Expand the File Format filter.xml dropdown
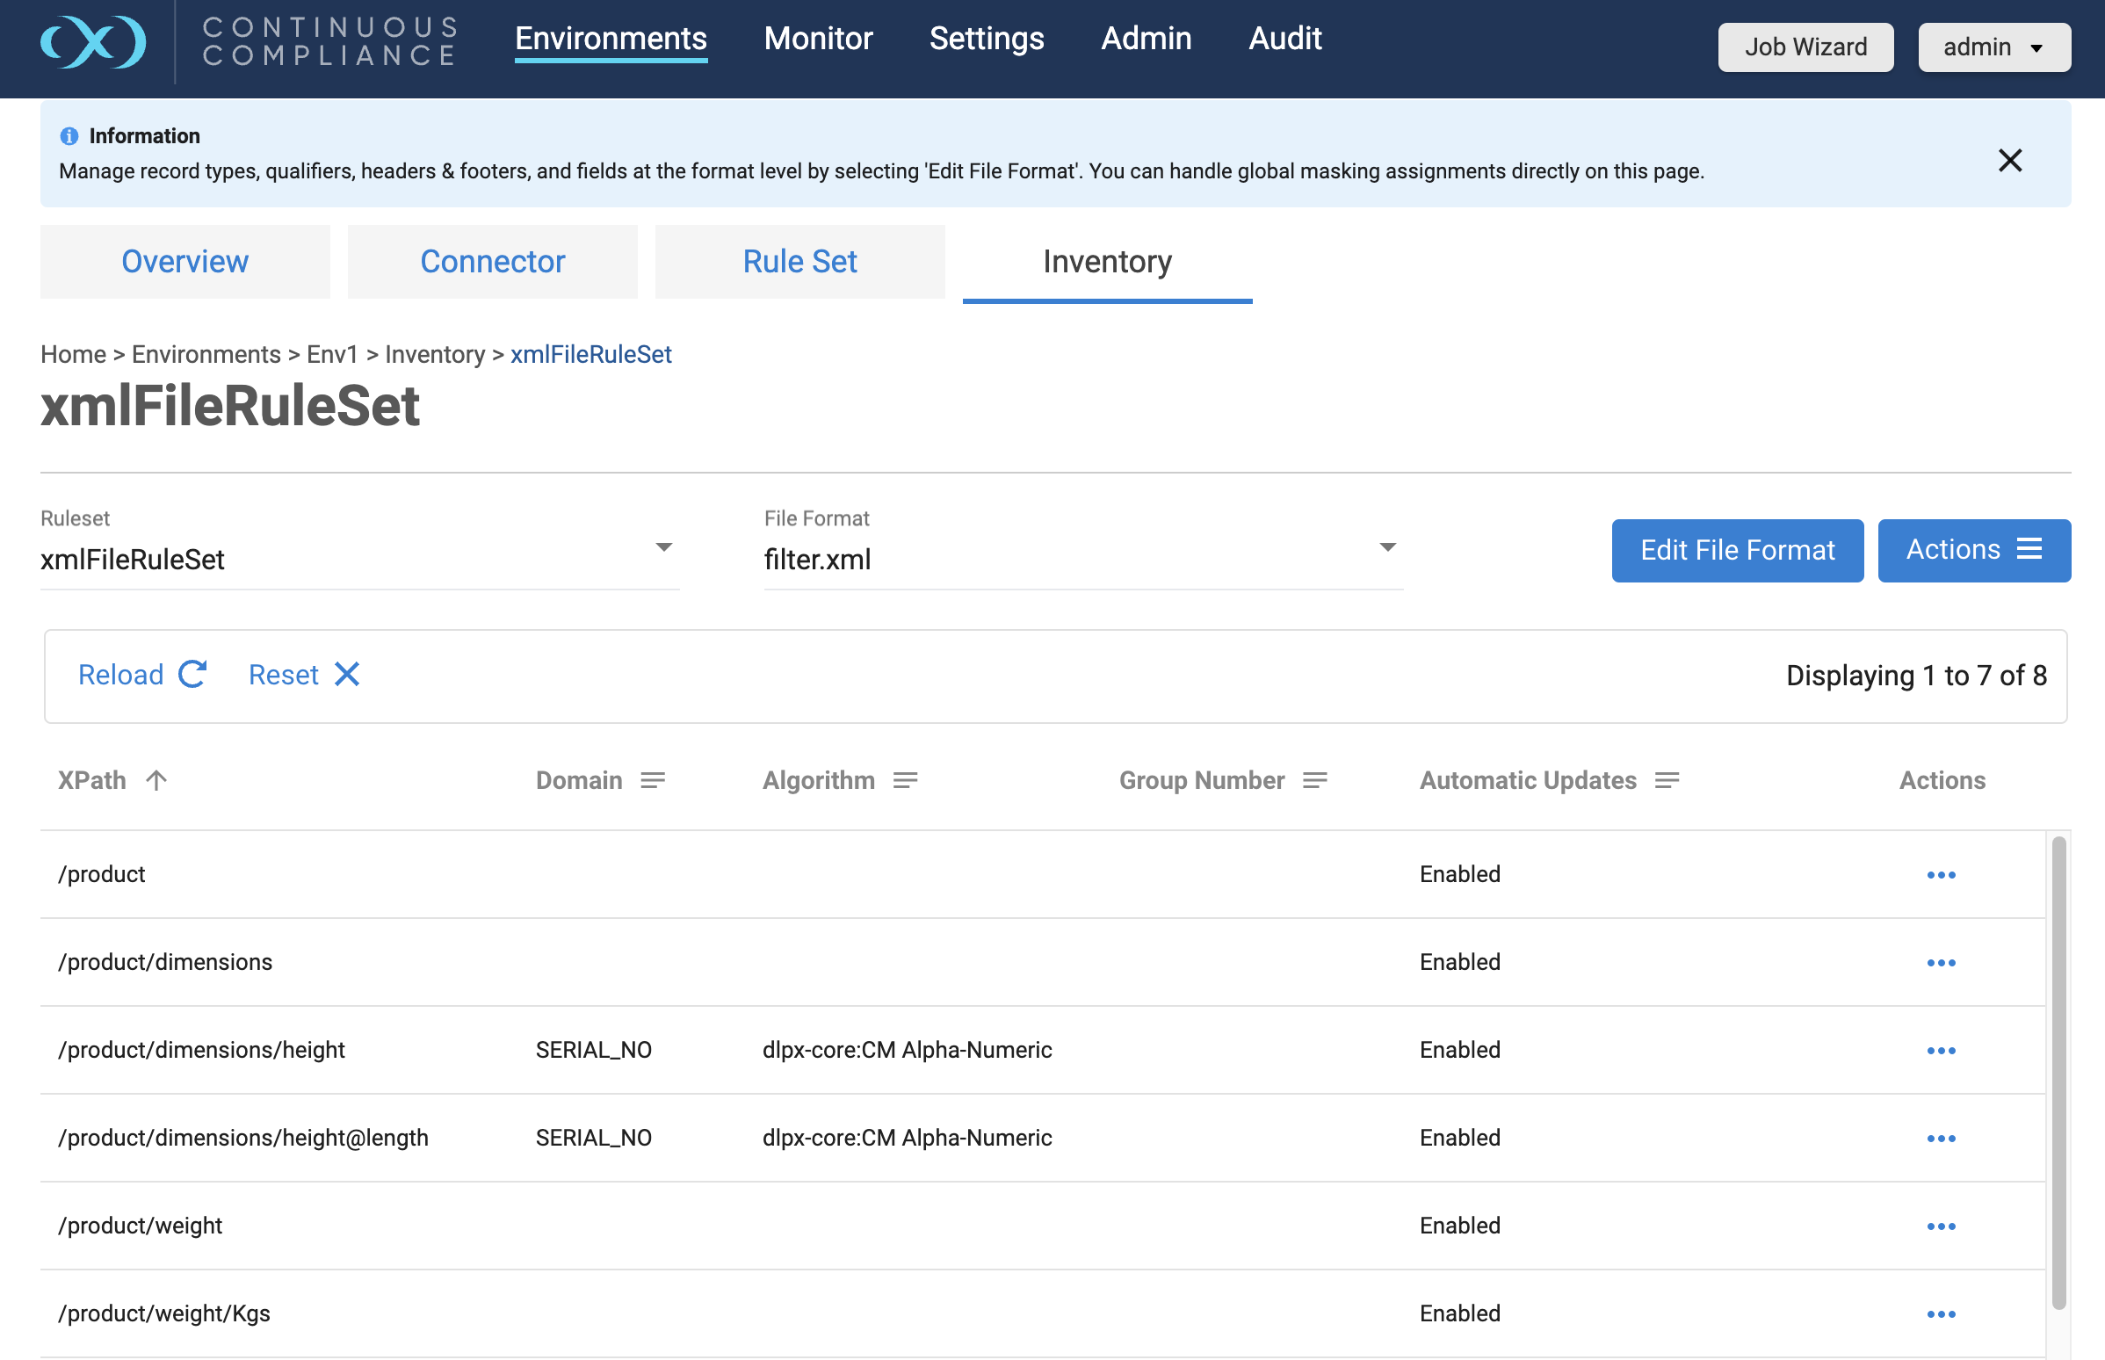Viewport: 2105px width, 1360px height. [1387, 548]
